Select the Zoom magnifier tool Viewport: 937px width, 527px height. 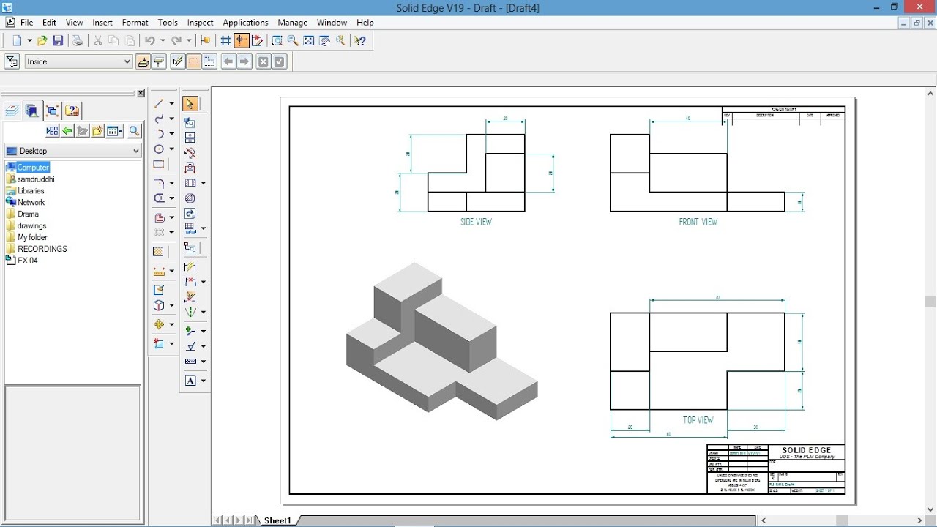click(x=293, y=41)
